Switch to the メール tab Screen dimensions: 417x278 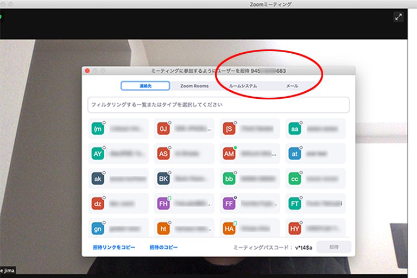click(292, 86)
